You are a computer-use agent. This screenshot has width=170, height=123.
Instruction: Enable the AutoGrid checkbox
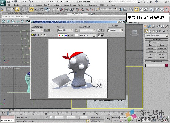point(150,42)
